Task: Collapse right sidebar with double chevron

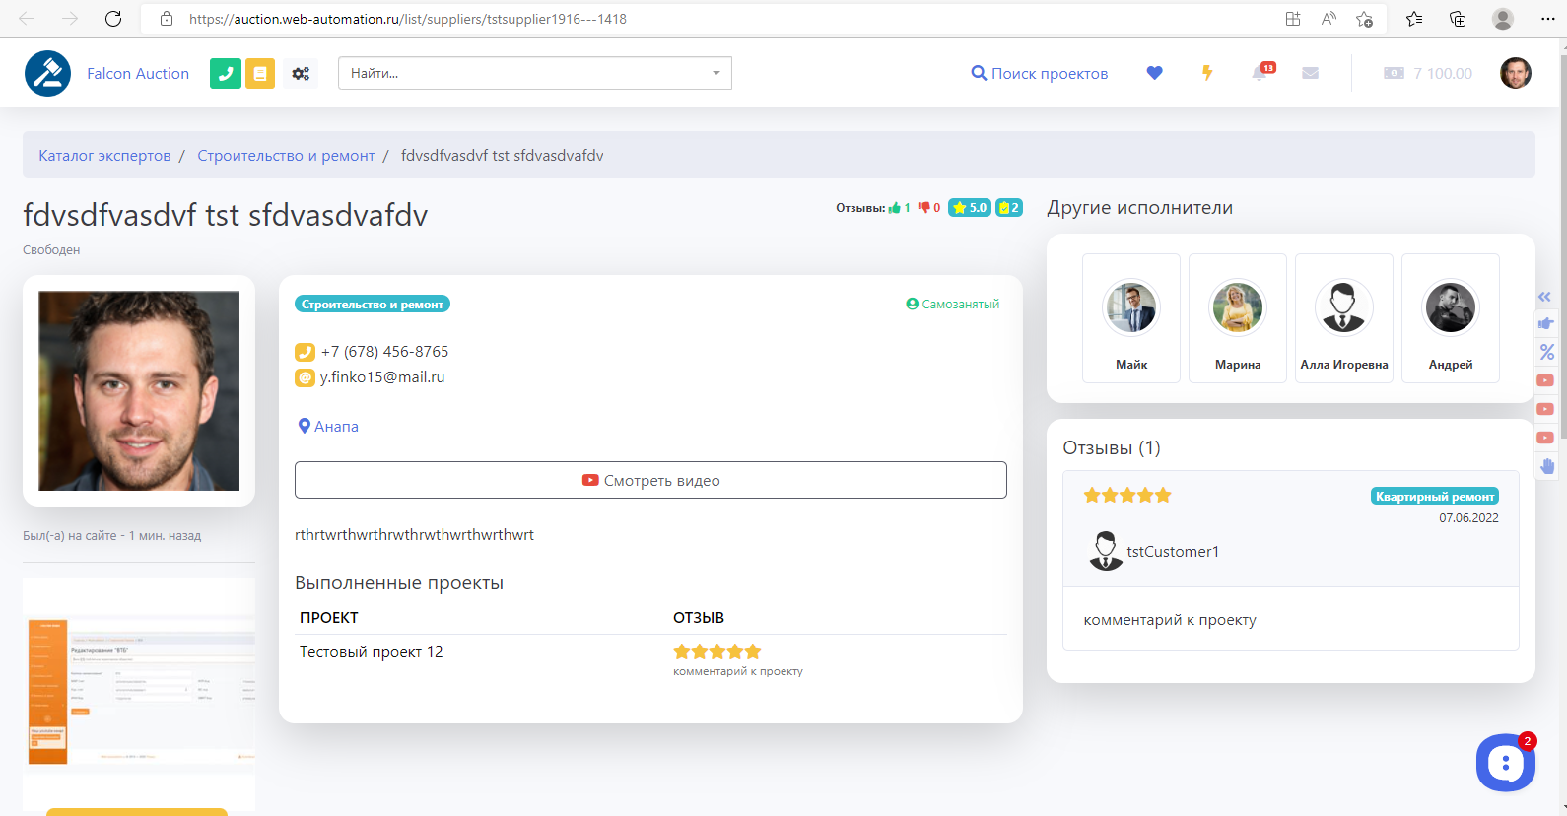Action: 1544,297
